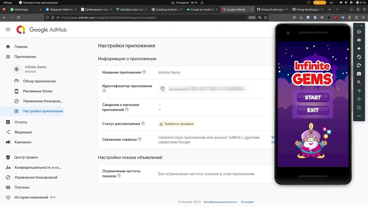
Task: Click the 130% zoom level indicator
Action: point(252,18)
